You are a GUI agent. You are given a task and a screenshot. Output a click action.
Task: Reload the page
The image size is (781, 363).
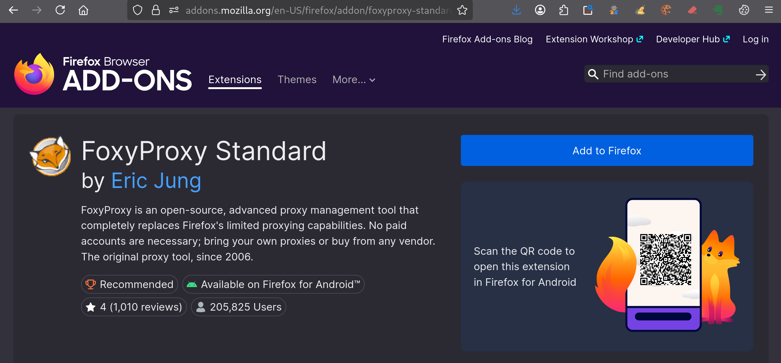coord(60,10)
